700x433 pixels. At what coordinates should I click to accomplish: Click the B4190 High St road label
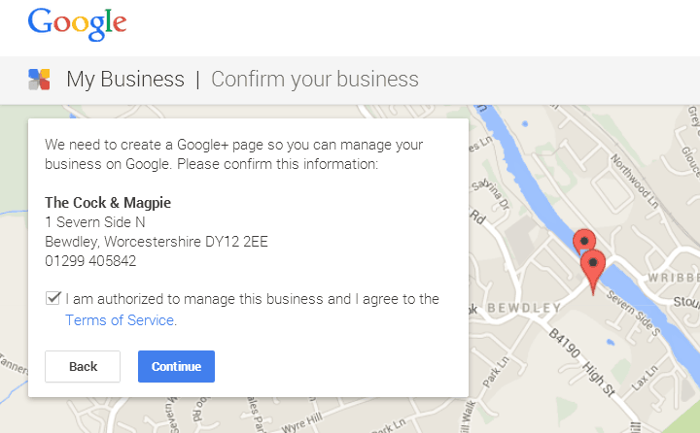pos(582,362)
